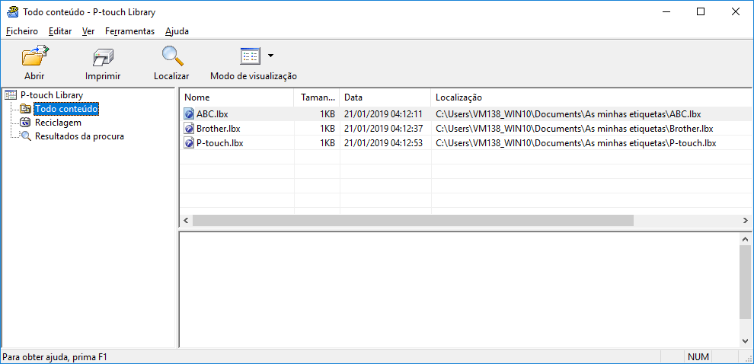Screen dimensions: 754x364
Task: Click the status bar help message
Action: tap(55, 357)
